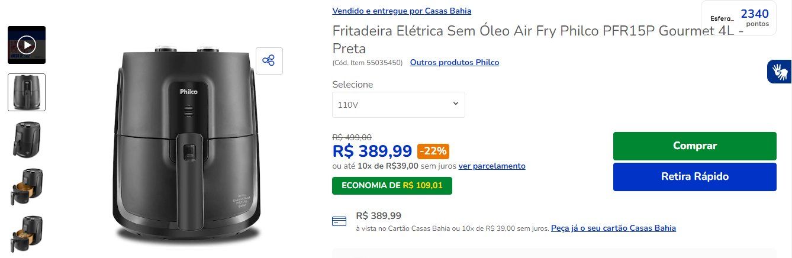792x258 pixels.
Task: Play the product video thumbnail
Action: 27,45
